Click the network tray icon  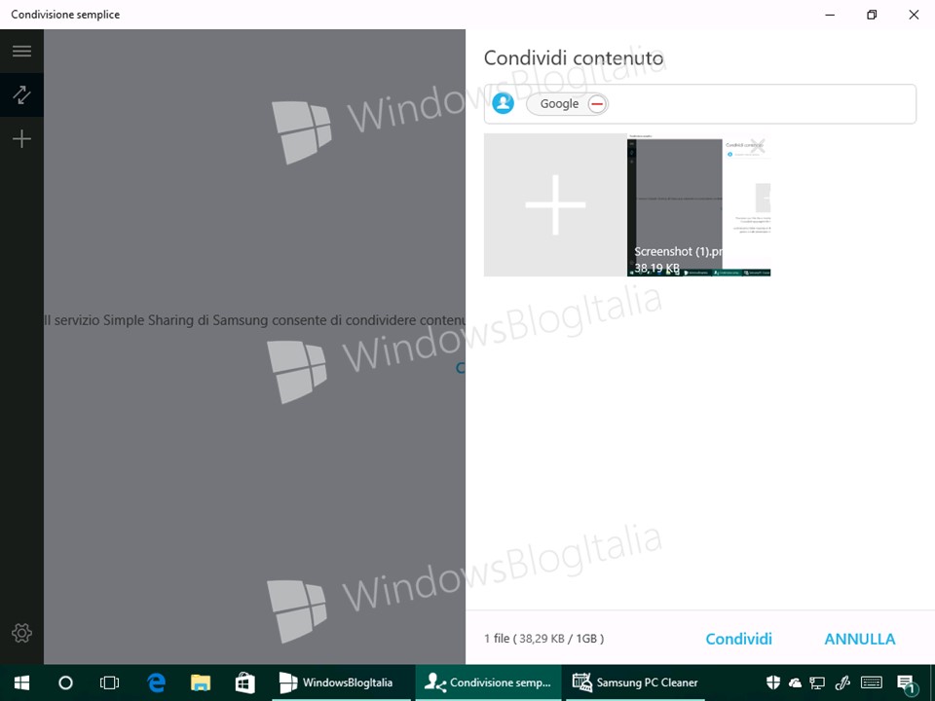(817, 683)
